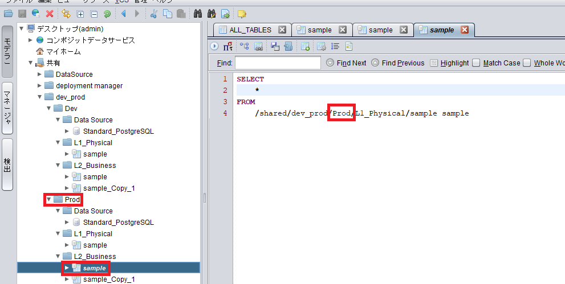The image size is (565, 284).
Task: Click the format SQL lines icon
Action: coord(335,46)
